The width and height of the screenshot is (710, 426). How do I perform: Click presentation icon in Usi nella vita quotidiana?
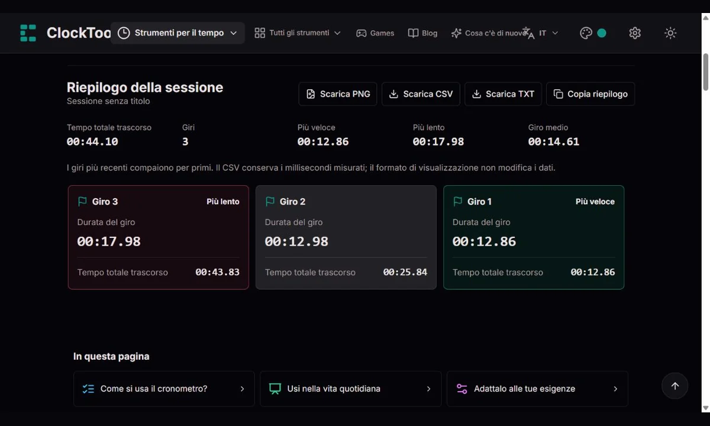coord(275,389)
